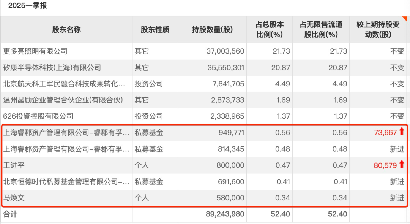410x224 pixels.
Task: Click holding value 800,000
Action: [x=230, y=165]
